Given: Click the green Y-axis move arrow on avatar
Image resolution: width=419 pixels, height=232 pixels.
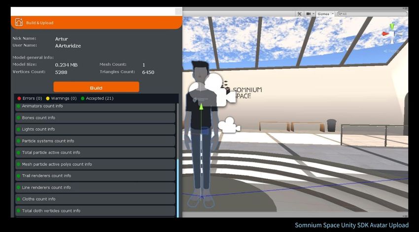Looking at the screenshot, I should (201, 107).
